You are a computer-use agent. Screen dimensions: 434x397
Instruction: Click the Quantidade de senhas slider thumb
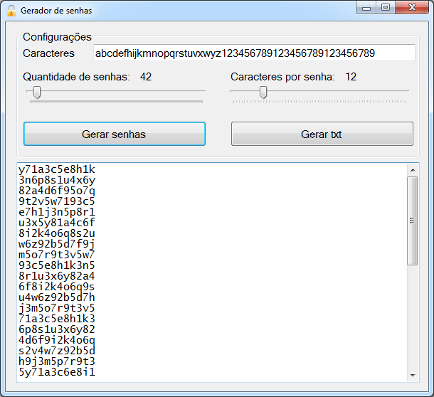pos(37,92)
